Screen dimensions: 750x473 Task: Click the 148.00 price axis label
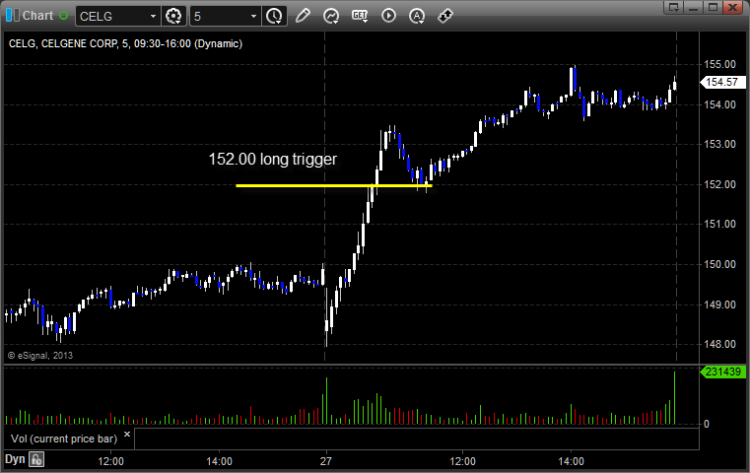click(x=719, y=344)
